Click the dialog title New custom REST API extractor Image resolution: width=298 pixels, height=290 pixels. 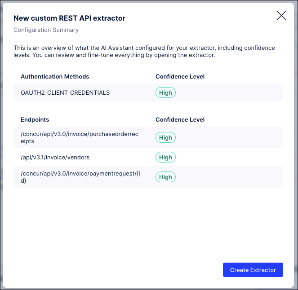point(69,18)
